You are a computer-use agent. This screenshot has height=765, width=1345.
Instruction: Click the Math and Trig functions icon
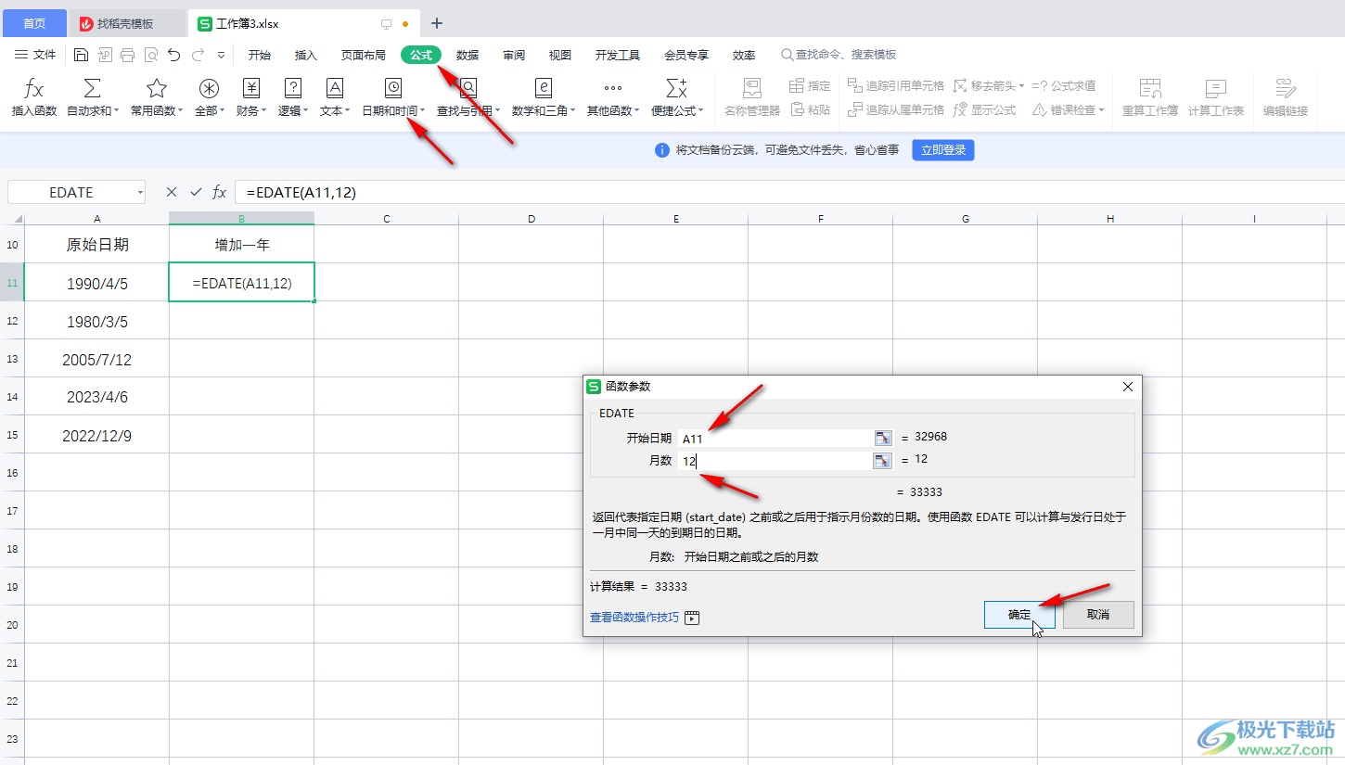point(544,88)
